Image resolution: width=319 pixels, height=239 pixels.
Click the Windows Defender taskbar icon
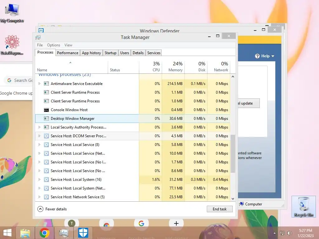[x=83, y=233]
